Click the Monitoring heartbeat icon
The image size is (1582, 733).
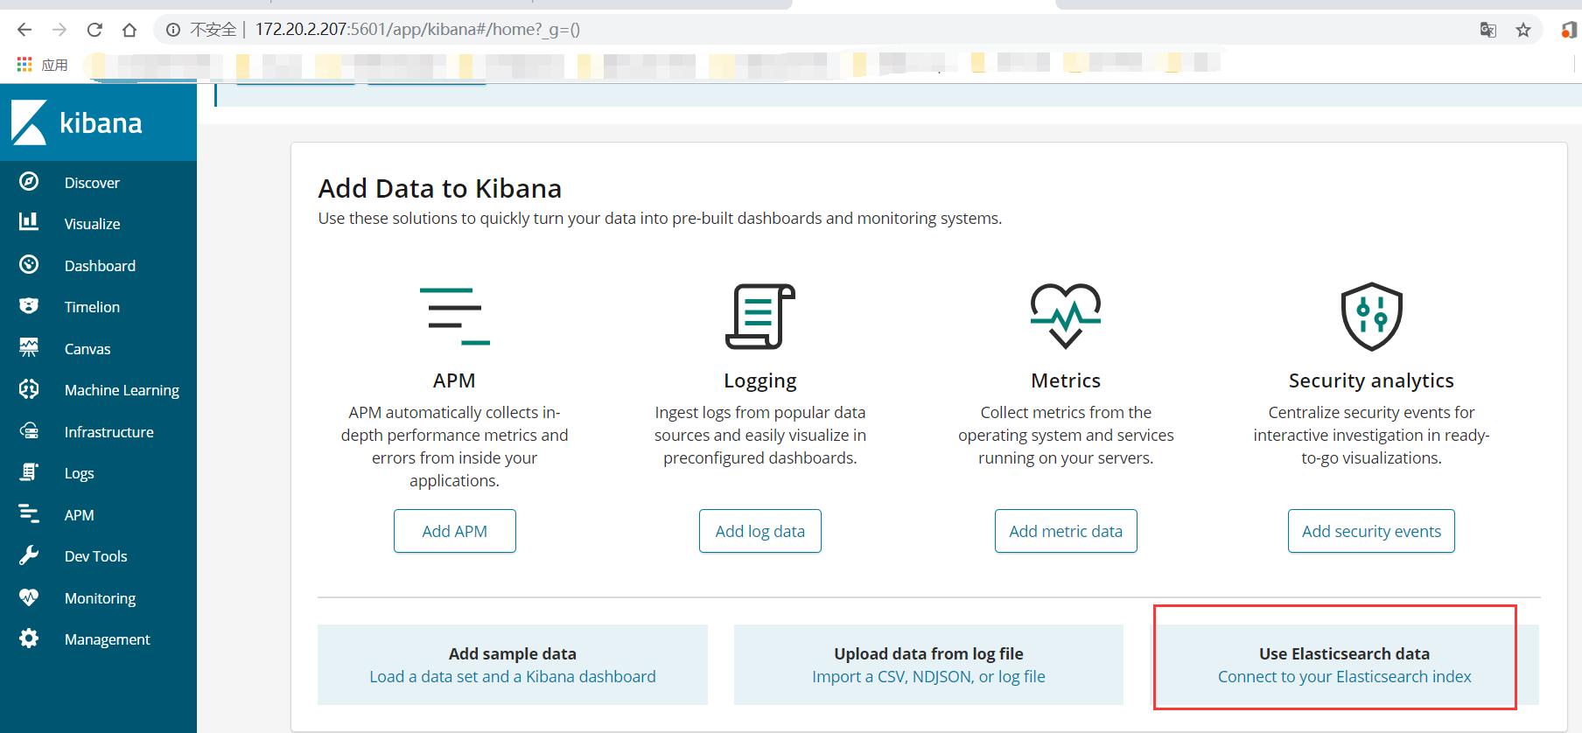[29, 597]
